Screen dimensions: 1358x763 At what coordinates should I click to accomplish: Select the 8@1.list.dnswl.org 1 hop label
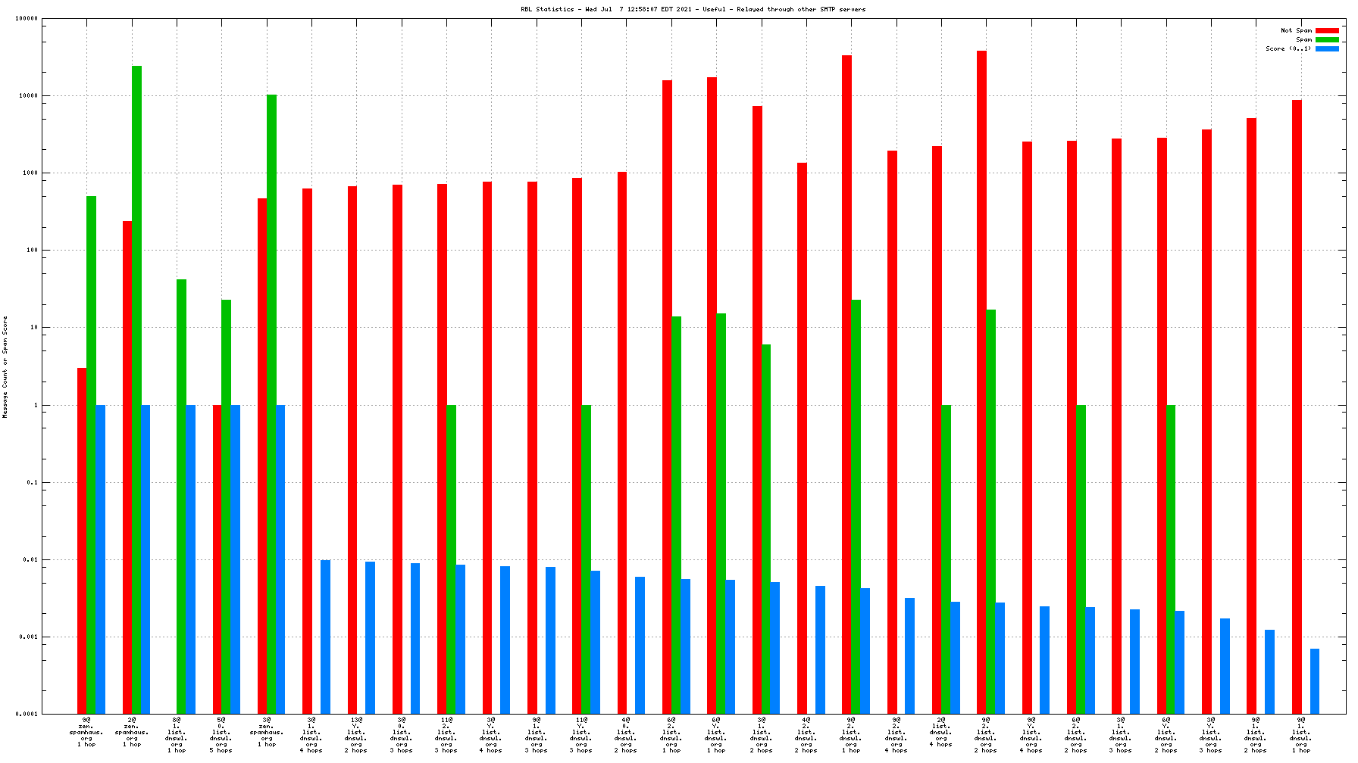(x=177, y=735)
